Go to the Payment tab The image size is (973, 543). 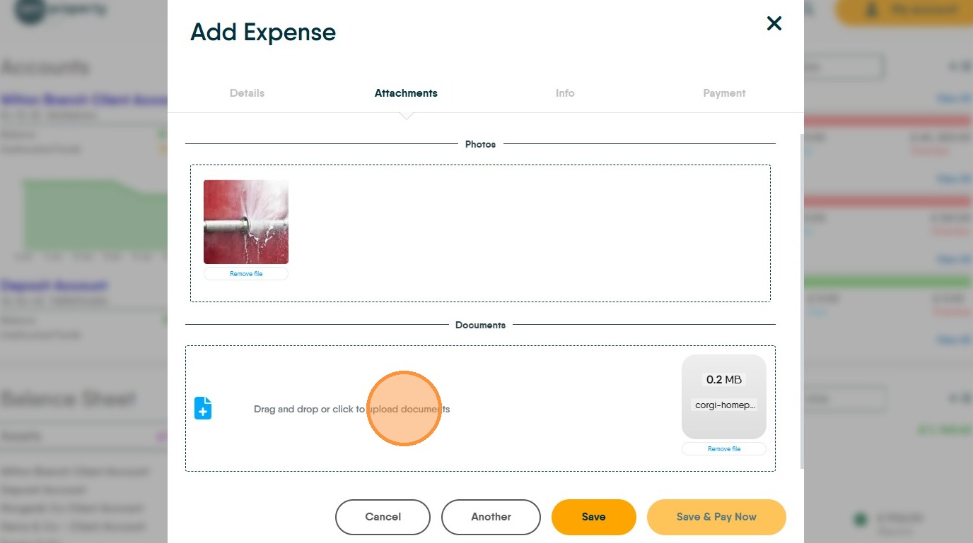point(724,93)
